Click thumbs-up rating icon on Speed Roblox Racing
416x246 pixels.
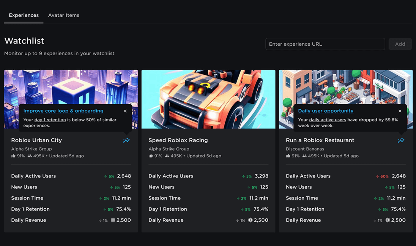tap(151, 156)
